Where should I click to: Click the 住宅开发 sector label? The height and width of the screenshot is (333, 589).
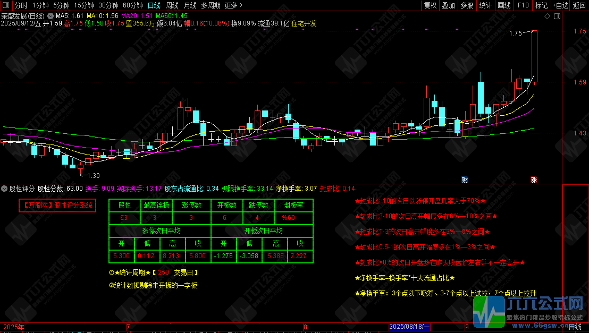(304, 24)
